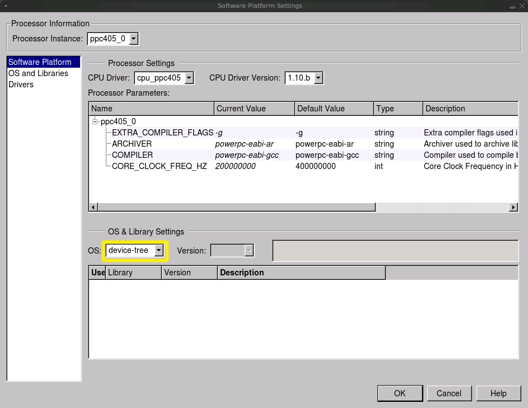
Task: Click the current value -g cell
Action: [x=219, y=133]
